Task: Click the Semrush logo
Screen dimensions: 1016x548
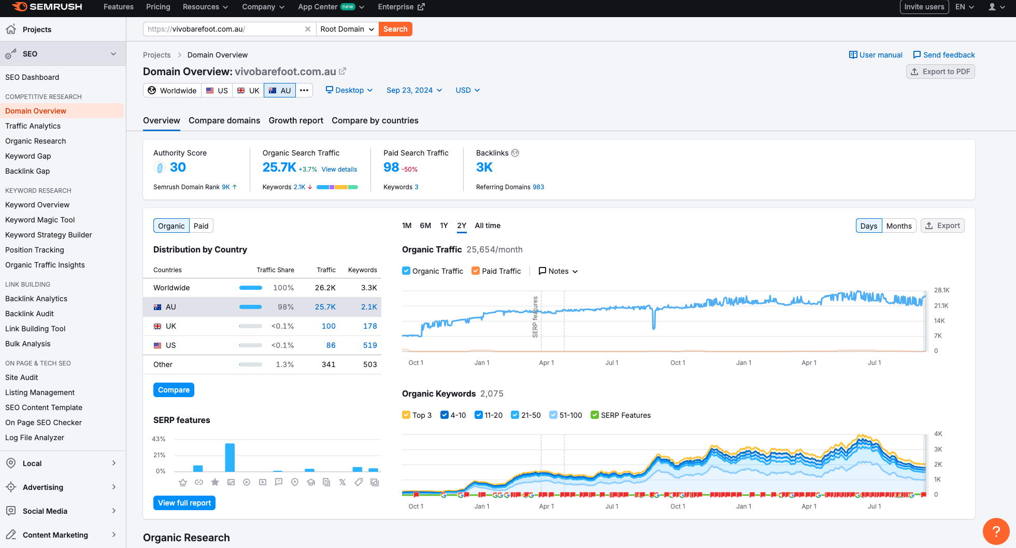Action: (47, 7)
